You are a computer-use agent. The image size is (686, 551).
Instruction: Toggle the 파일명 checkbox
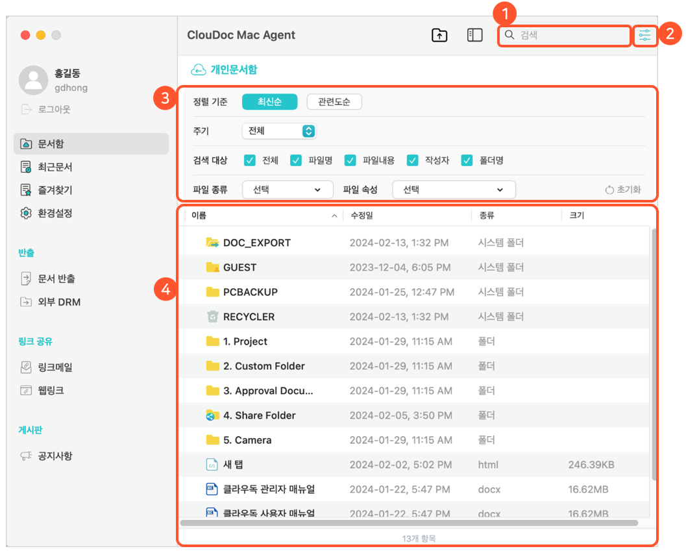pos(296,160)
